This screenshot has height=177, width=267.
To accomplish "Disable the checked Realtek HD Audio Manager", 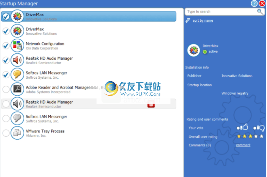I will (6, 60).
